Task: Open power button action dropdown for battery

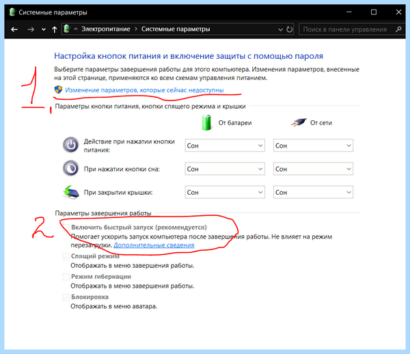Action: coord(225,146)
